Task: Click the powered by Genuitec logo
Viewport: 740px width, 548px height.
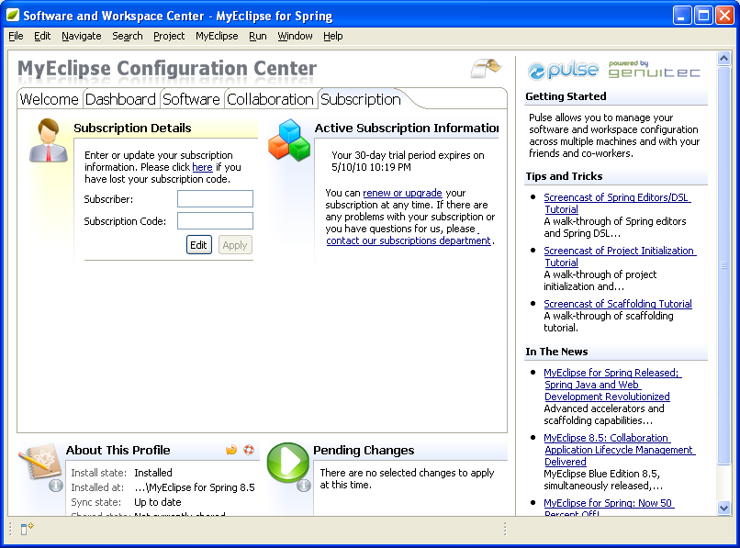Action: pos(654,70)
